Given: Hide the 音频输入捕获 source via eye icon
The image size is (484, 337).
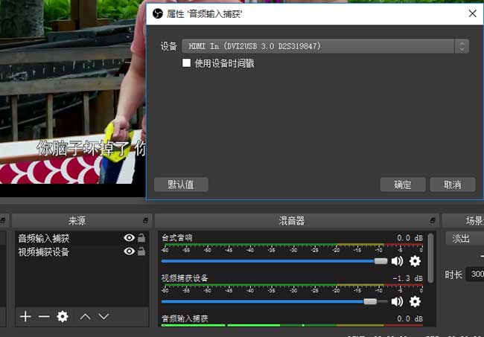Looking at the screenshot, I should 130,238.
